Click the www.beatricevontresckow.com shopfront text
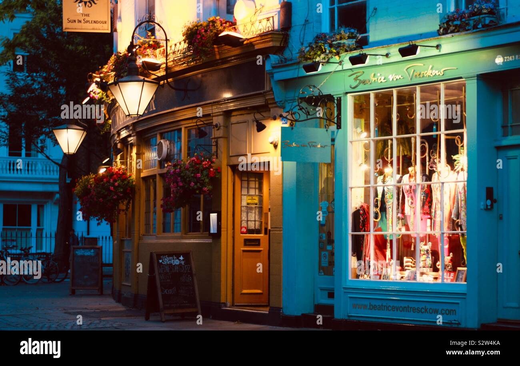 (x=404, y=308)
